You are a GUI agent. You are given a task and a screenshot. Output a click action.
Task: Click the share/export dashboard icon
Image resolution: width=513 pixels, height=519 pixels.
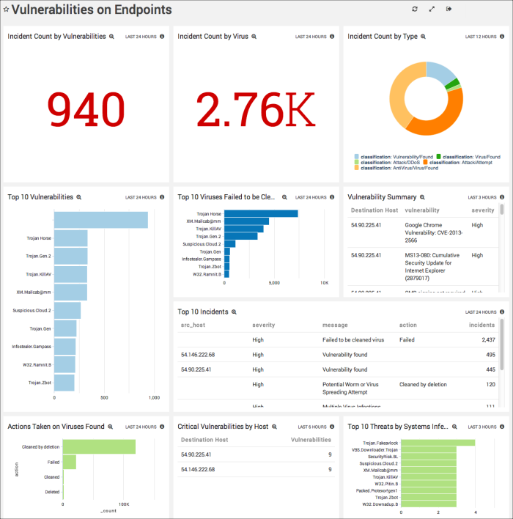[x=449, y=10]
